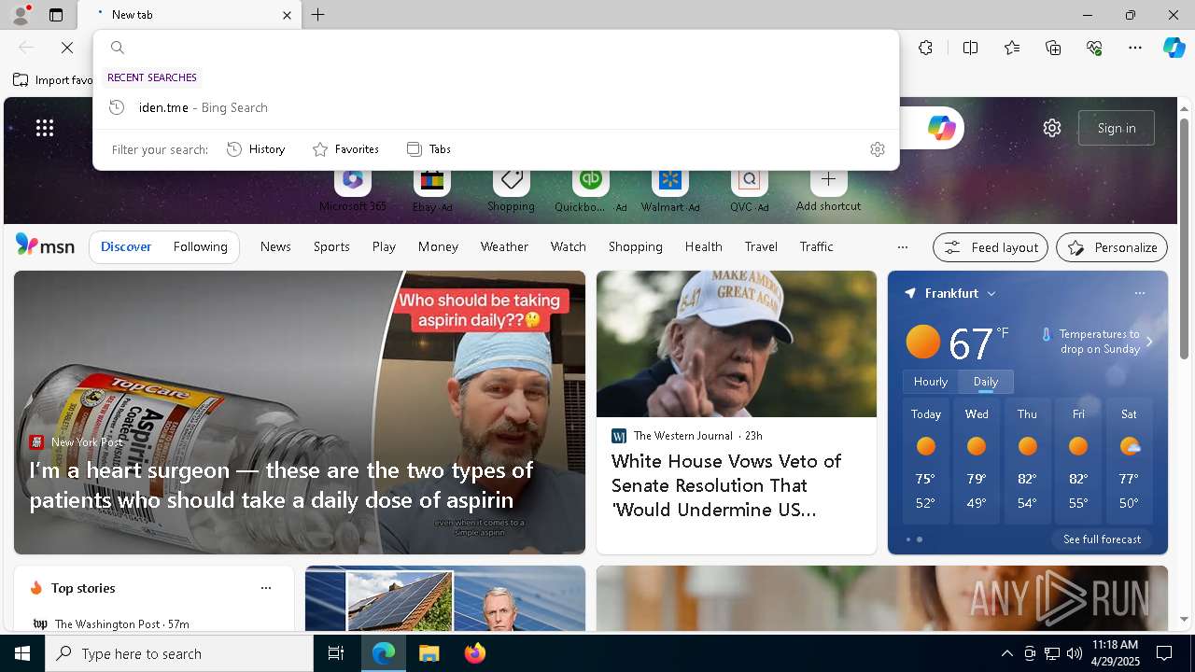Open Task View on taskbar
Viewport: 1195px width, 672px height.
(336, 653)
